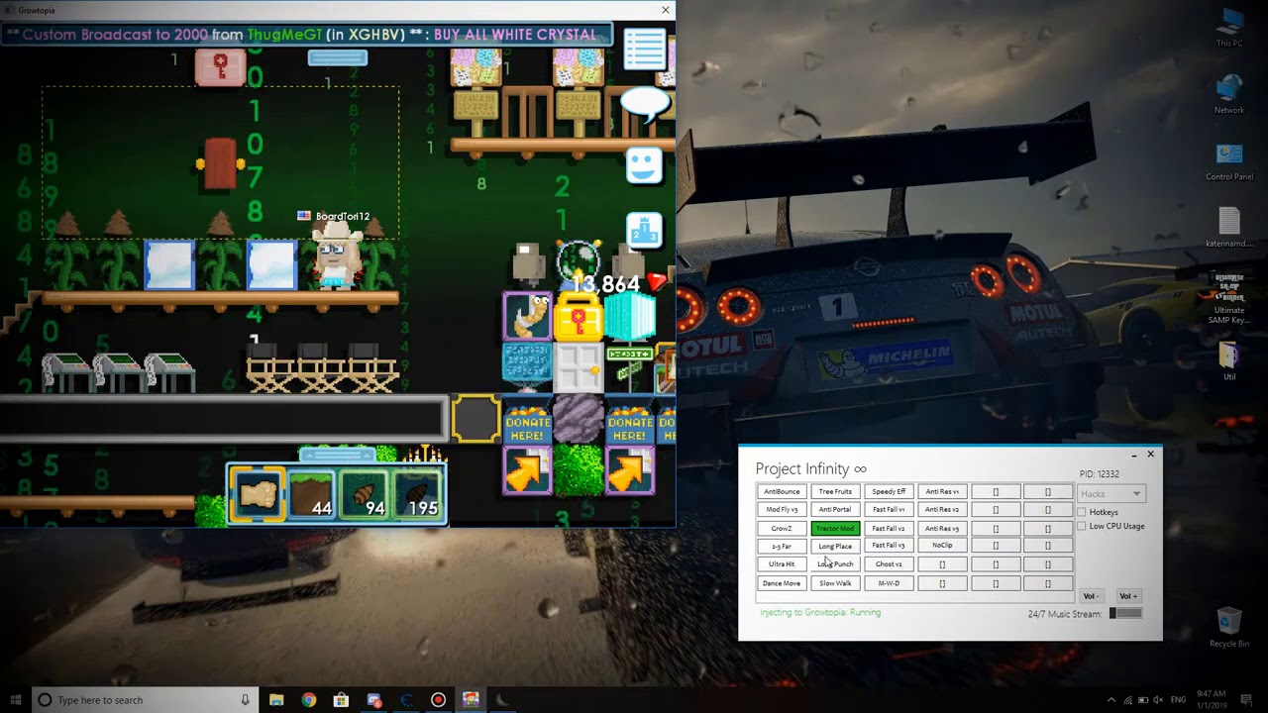Screen dimensions: 1268x713
Task: Click the screen recorder taskbar icon
Action: 438,700
